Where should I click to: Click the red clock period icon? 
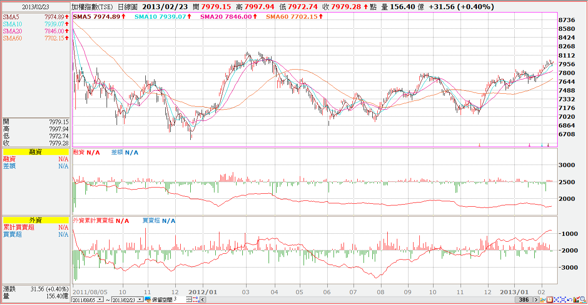coord(550,300)
